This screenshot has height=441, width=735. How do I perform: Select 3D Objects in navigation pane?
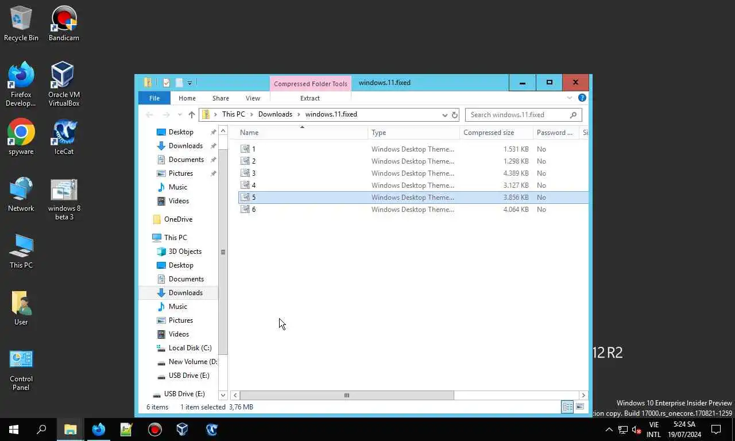point(185,252)
